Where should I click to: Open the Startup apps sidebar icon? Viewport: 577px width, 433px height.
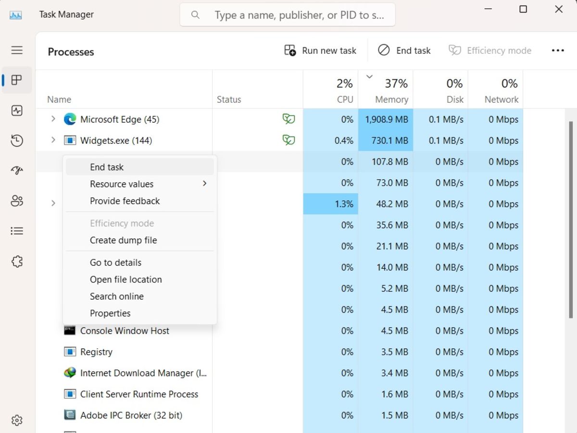(17, 171)
